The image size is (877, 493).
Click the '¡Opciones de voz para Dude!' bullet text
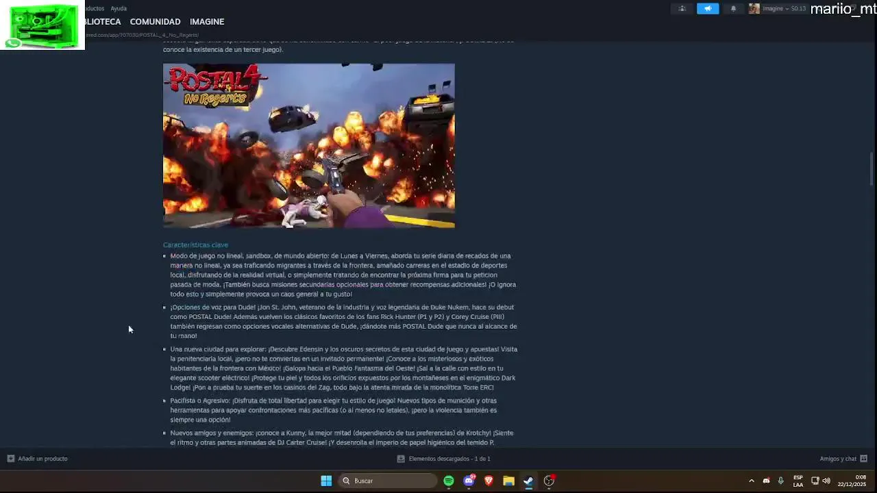[343, 322]
